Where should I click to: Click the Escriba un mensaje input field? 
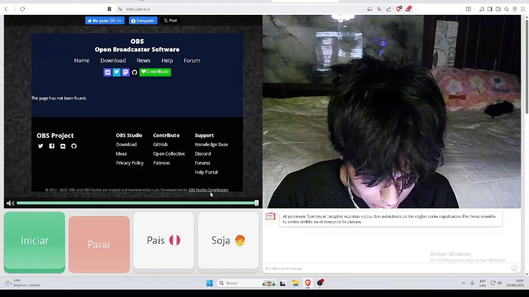pyautogui.click(x=386, y=268)
